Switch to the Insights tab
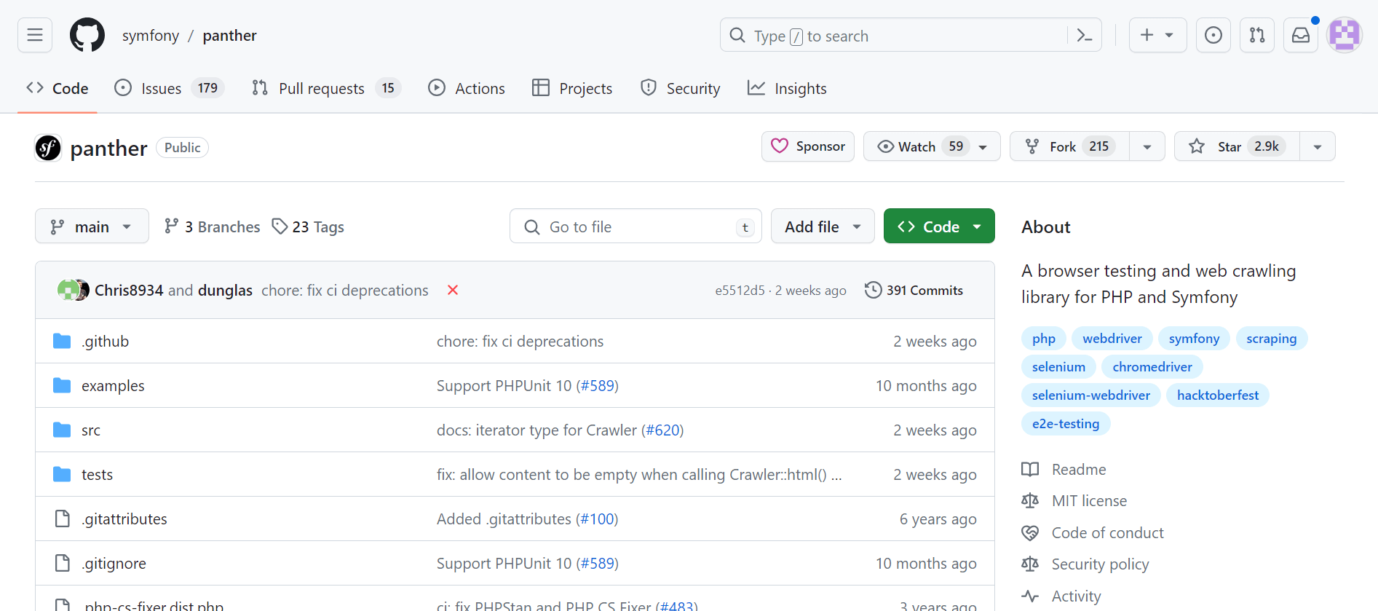The height and width of the screenshot is (611, 1378). pyautogui.click(x=787, y=88)
